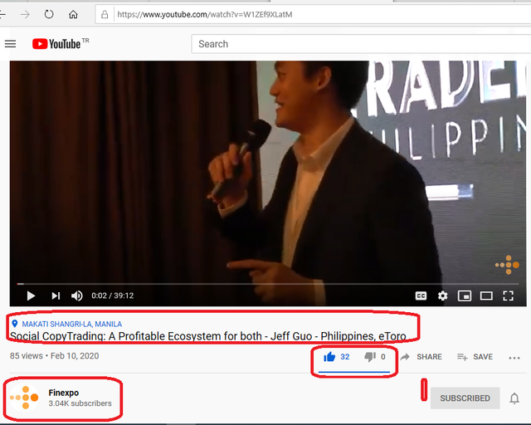Play the video with the play button
Image resolution: width=531 pixels, height=425 pixels.
tap(31, 296)
